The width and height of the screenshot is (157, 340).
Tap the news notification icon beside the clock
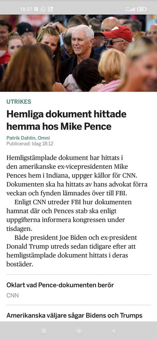coord(36,9)
